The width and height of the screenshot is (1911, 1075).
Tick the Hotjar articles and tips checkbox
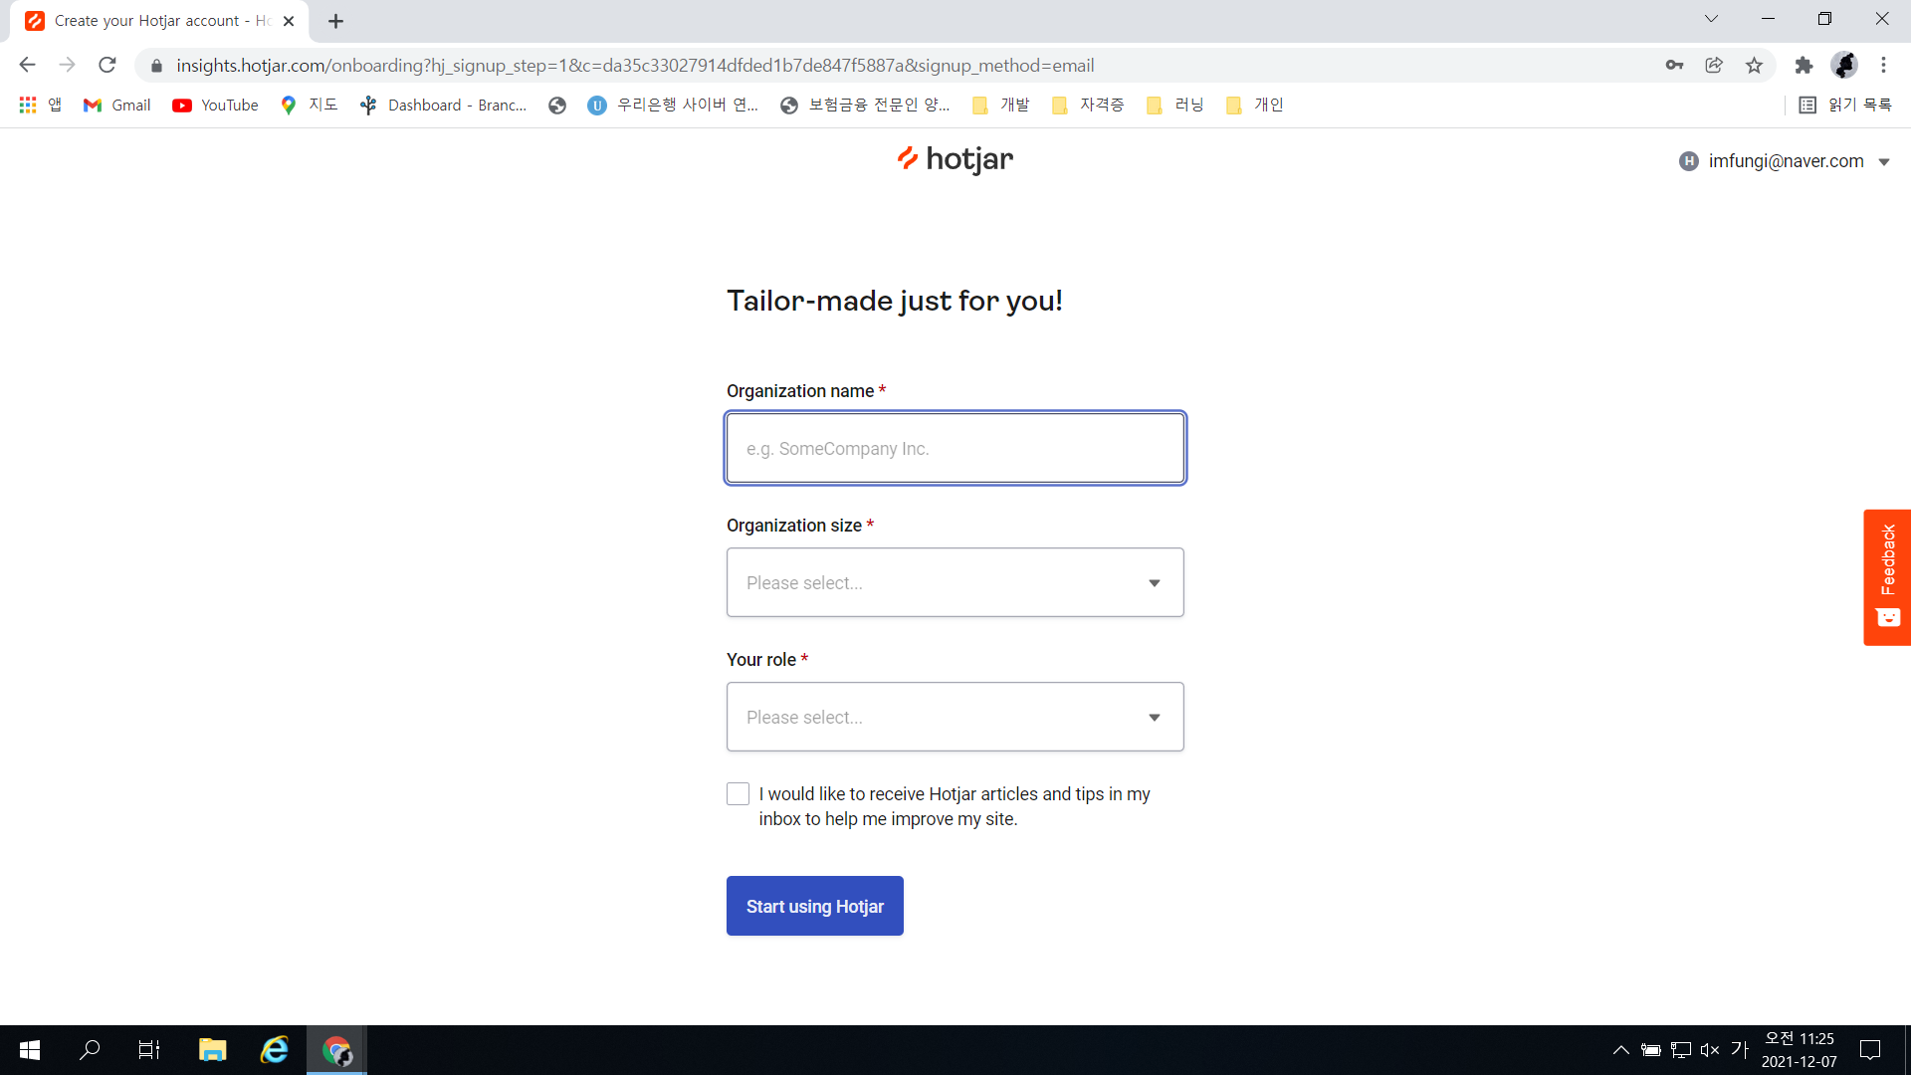(738, 794)
